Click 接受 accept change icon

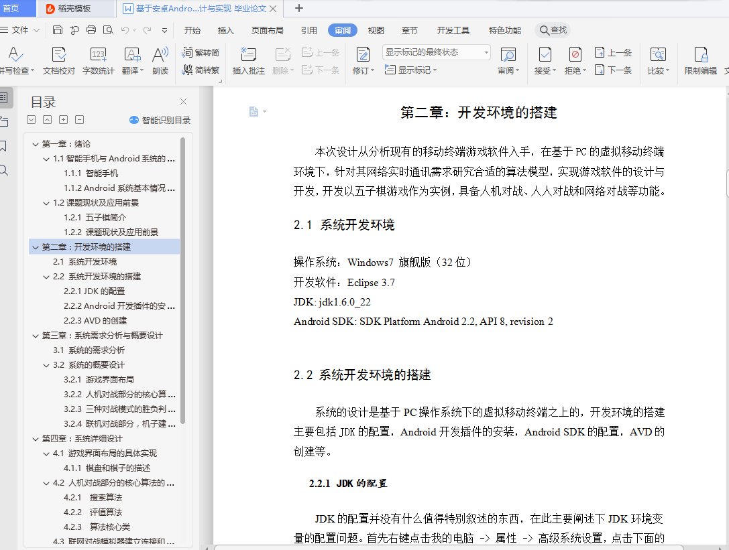[545, 60]
